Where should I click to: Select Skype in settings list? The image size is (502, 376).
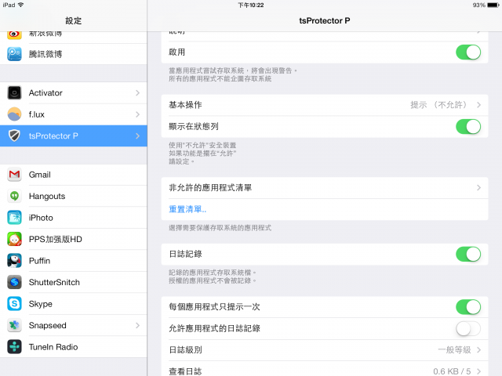(74, 304)
